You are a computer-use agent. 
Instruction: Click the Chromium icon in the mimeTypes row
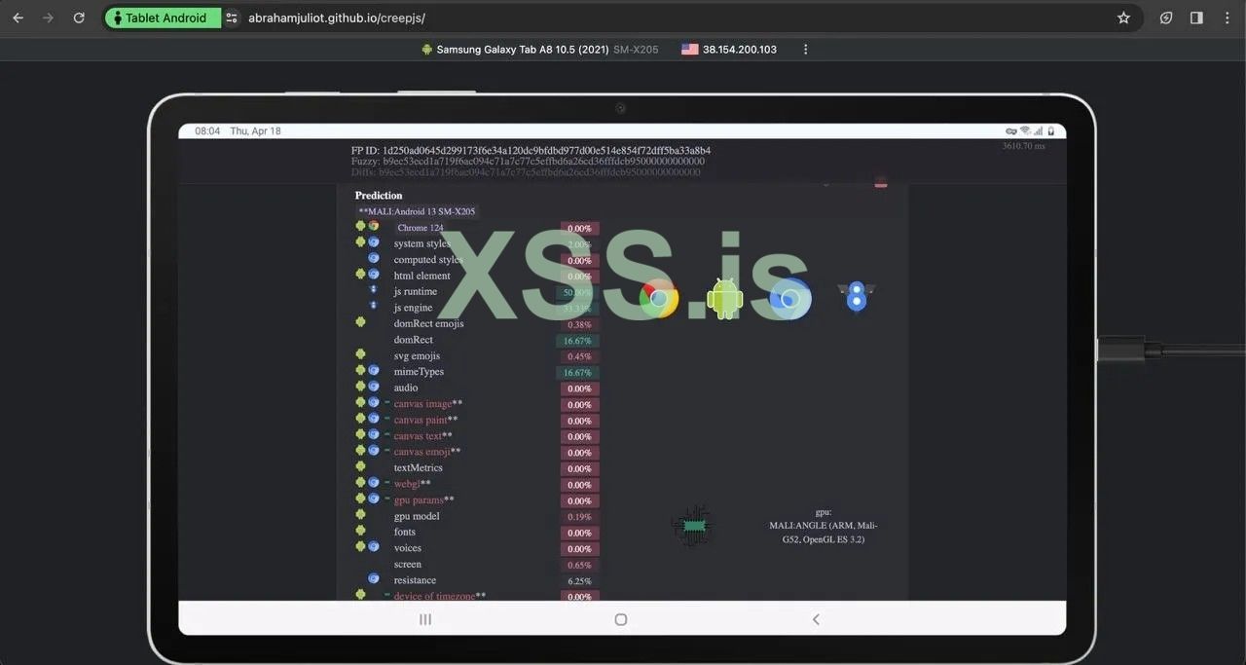coord(374,370)
